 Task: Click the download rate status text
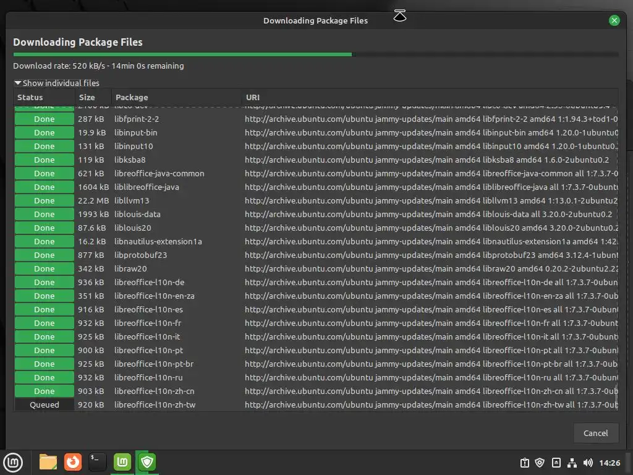pos(98,66)
